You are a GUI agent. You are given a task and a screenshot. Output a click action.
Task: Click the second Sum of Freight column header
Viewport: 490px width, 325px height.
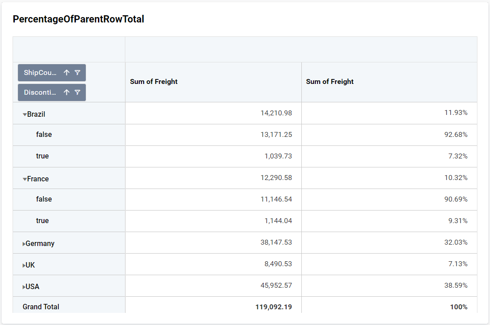[x=329, y=81]
